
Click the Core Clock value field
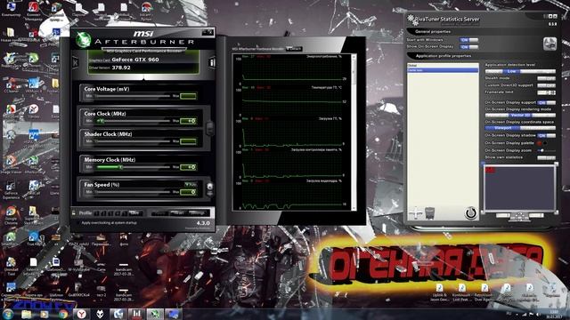coord(189,121)
